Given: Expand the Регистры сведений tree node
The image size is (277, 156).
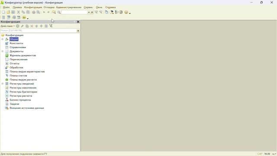Looking at the screenshot, I should [x=3, y=84].
